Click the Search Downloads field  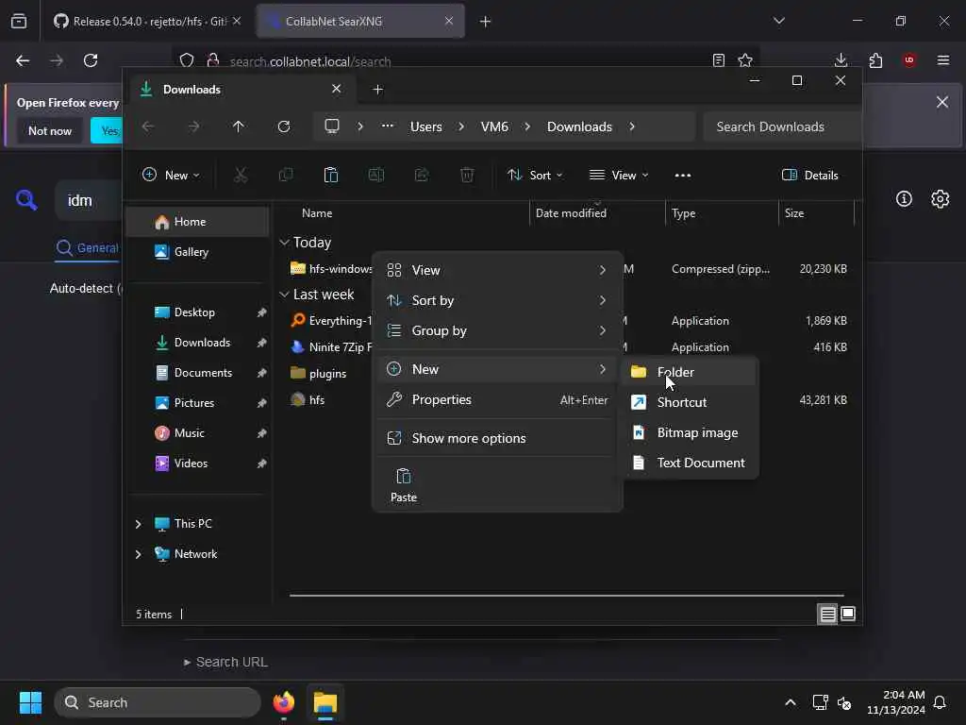pyautogui.click(x=781, y=126)
